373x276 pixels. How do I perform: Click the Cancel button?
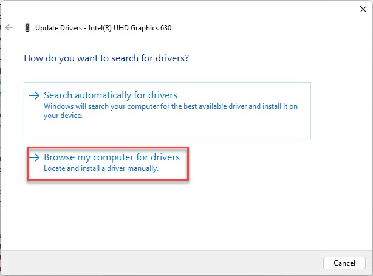[x=344, y=263]
